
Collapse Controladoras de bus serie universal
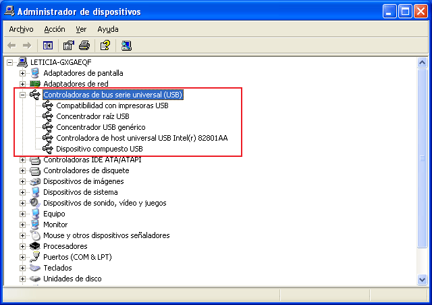22,95
